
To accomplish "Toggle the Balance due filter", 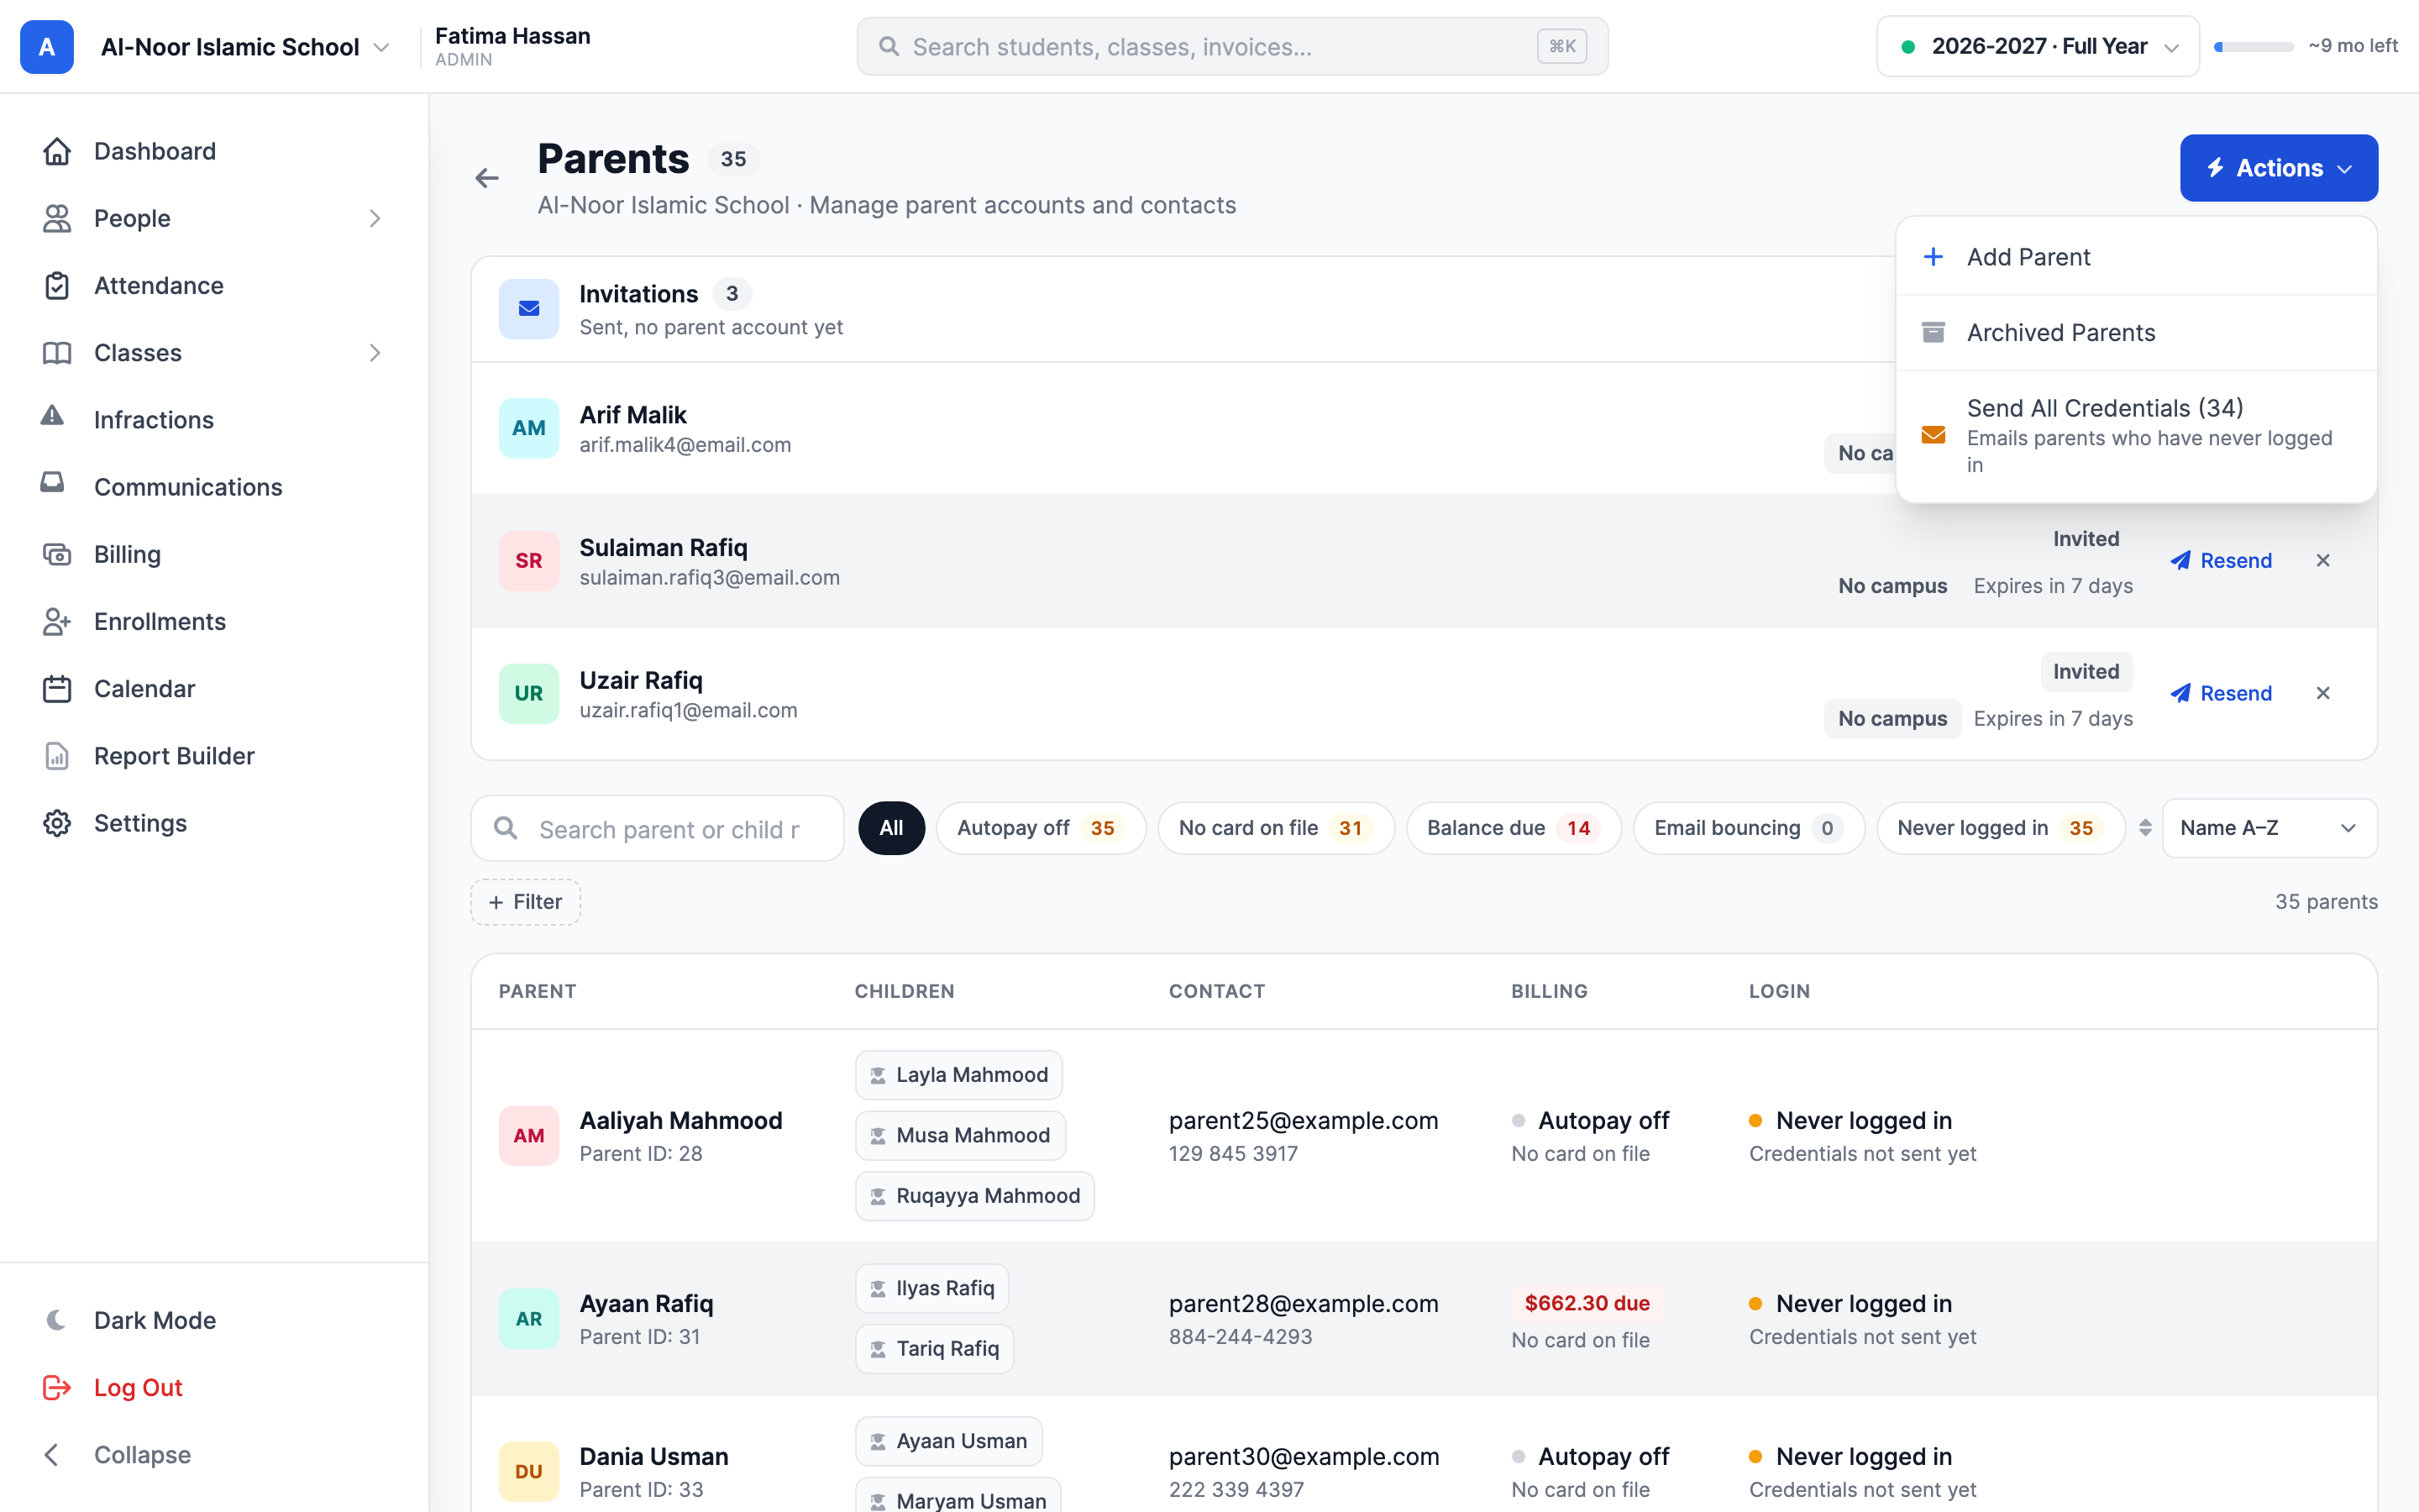I will tap(1514, 828).
